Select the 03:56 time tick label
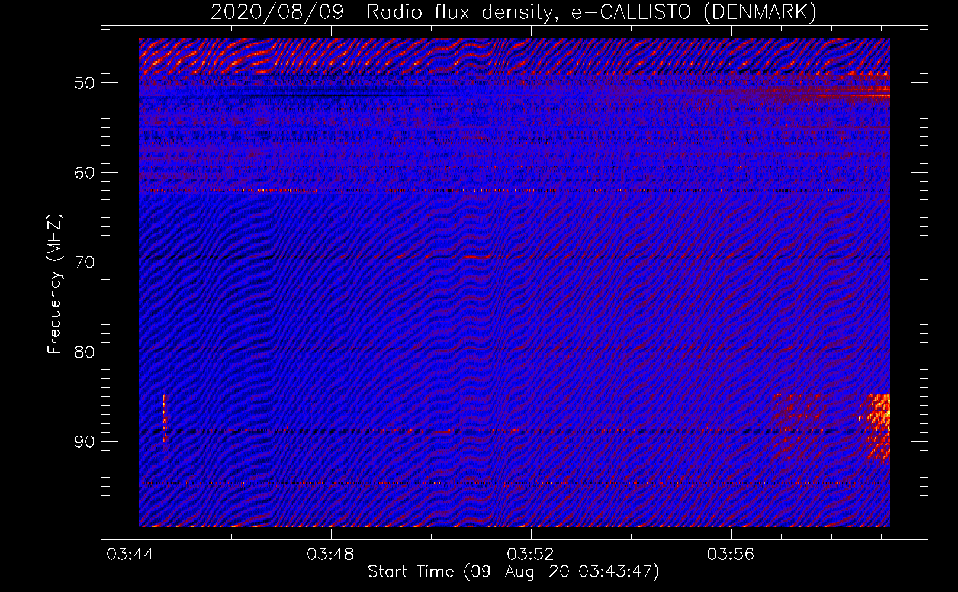The image size is (958, 592). [731, 555]
